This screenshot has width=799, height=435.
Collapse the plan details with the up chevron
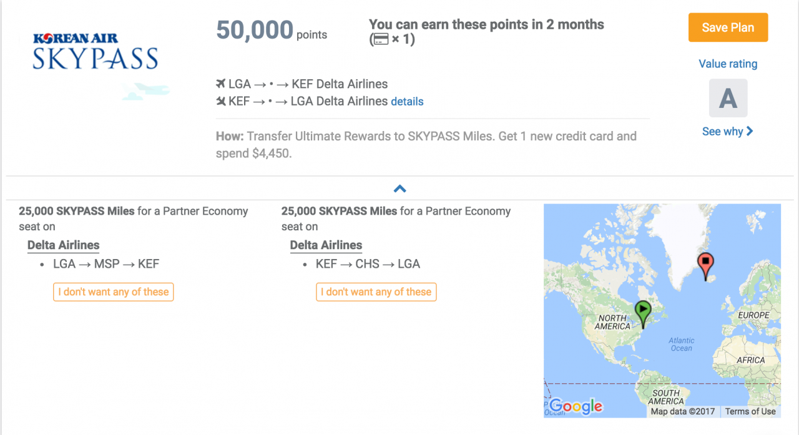400,188
